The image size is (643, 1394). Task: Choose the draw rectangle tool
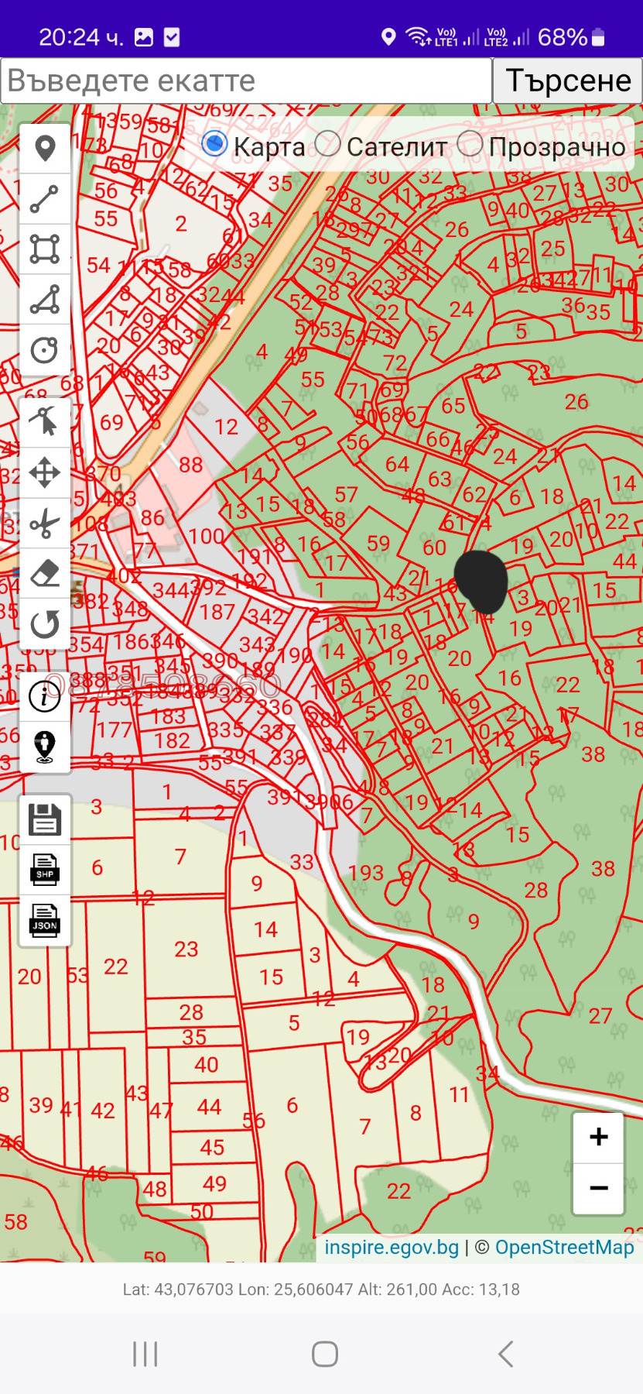45,249
